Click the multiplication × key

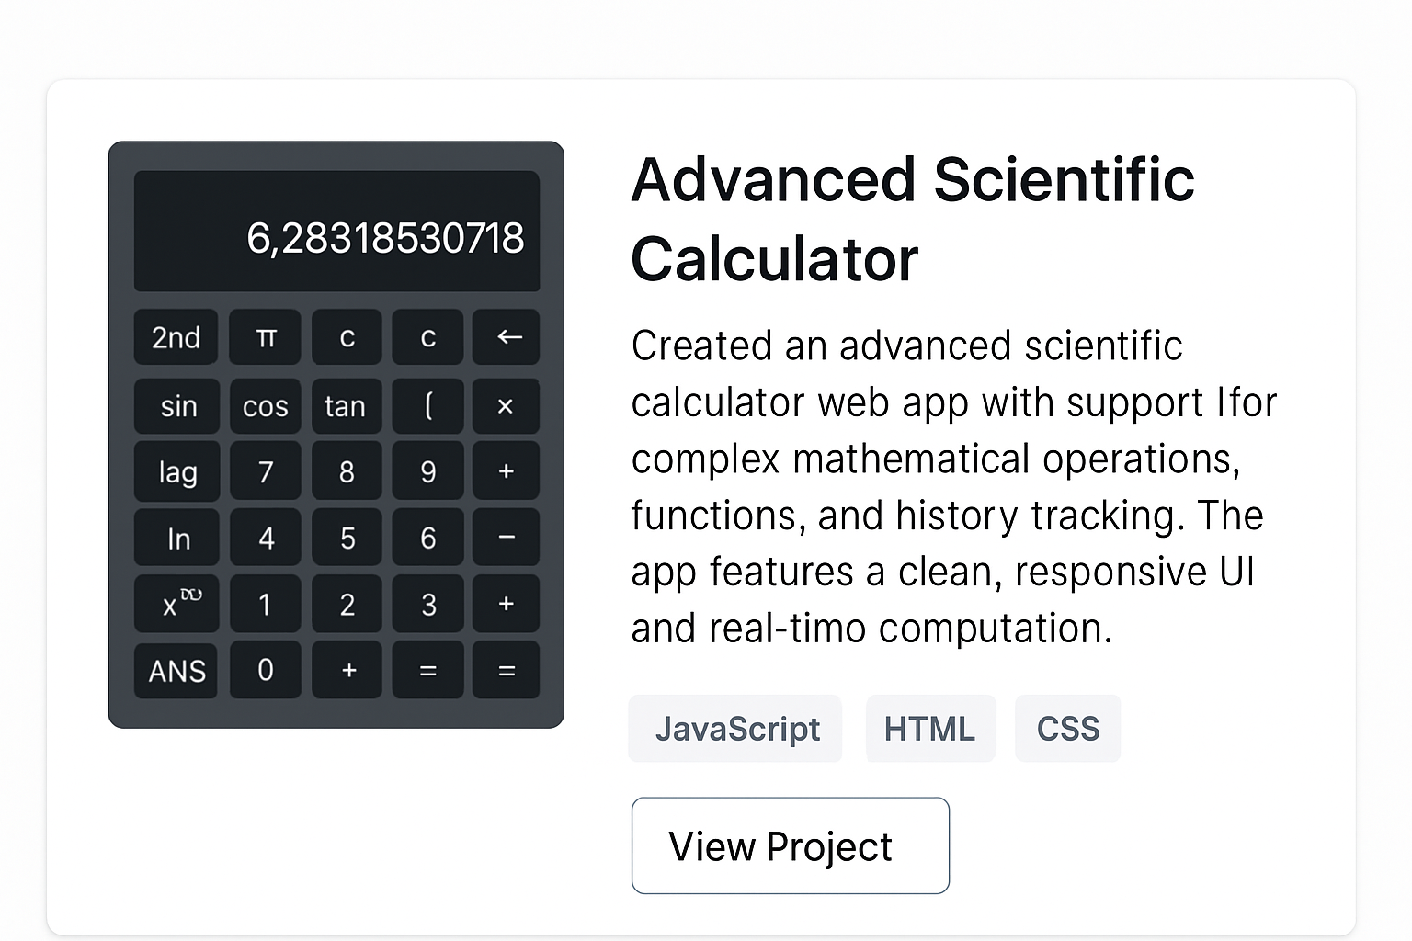coord(506,406)
